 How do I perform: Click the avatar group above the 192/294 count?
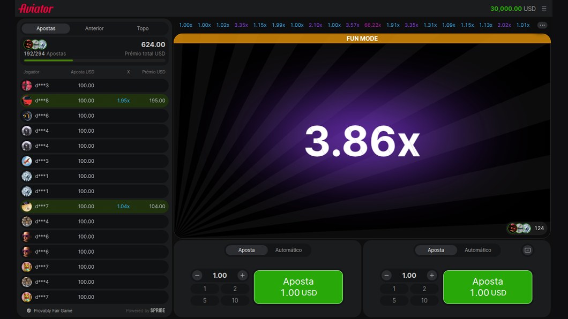pyautogui.click(x=35, y=44)
